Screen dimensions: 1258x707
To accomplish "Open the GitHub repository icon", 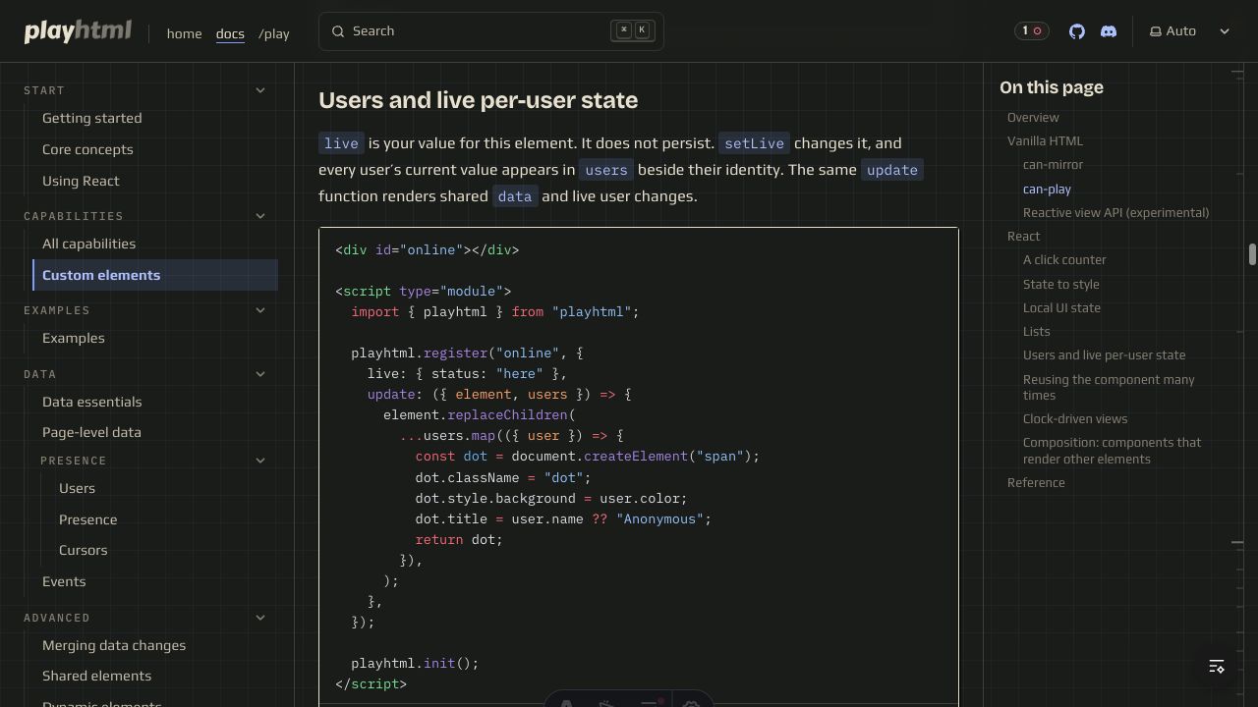I will (1077, 31).
